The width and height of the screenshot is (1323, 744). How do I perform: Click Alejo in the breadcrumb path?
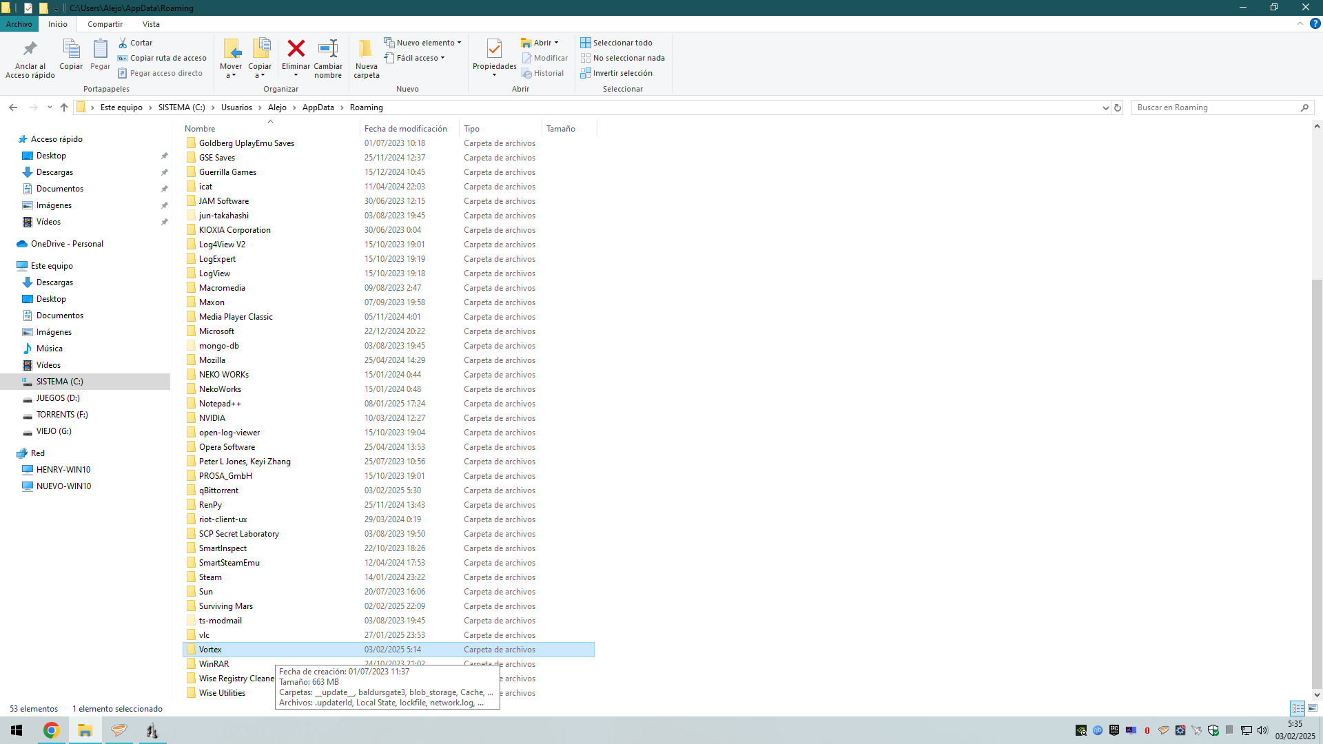coord(277,107)
